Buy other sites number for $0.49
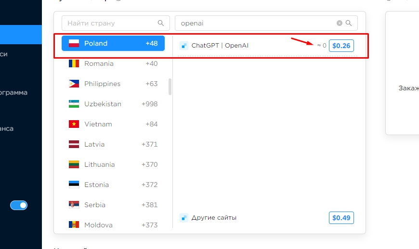The width and height of the screenshot is (419, 249). coord(341,218)
